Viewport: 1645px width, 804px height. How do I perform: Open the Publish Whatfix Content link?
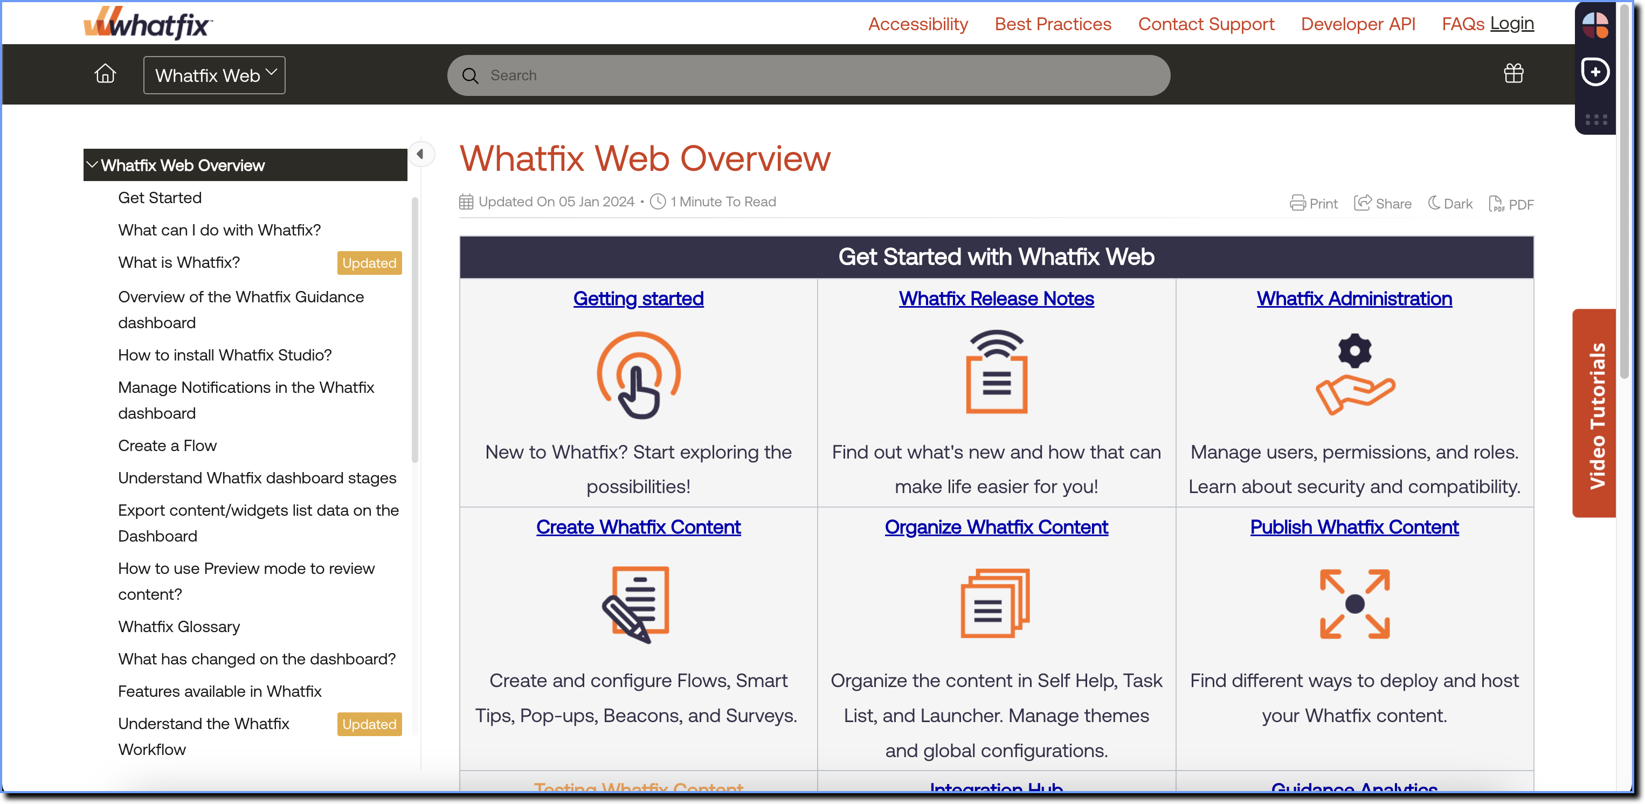click(x=1354, y=527)
